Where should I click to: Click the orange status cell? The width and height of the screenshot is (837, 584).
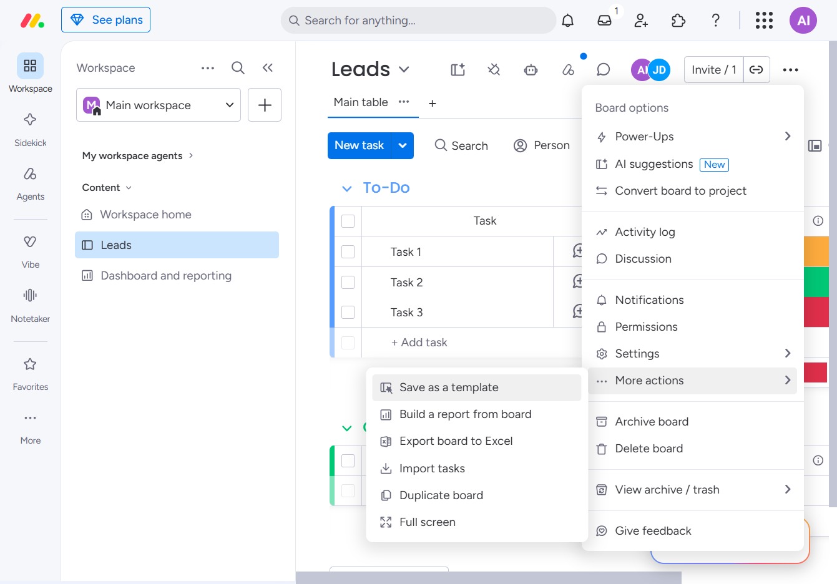point(816,251)
